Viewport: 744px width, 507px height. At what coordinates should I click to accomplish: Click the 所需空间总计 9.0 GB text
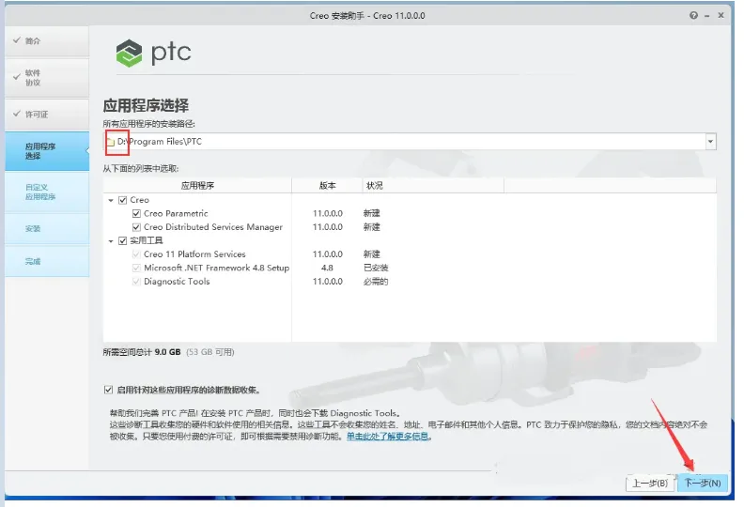[x=142, y=352]
